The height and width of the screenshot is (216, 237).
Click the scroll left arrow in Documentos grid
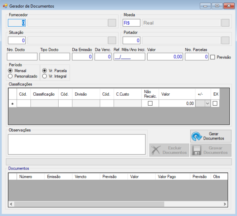(x=11, y=204)
